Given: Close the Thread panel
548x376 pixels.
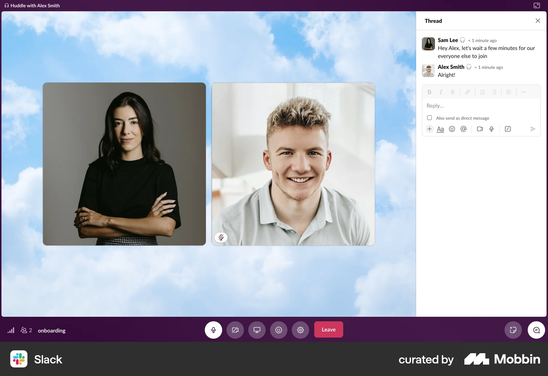Looking at the screenshot, I should pyautogui.click(x=538, y=21).
